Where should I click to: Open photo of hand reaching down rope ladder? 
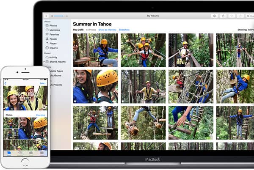point(191,123)
